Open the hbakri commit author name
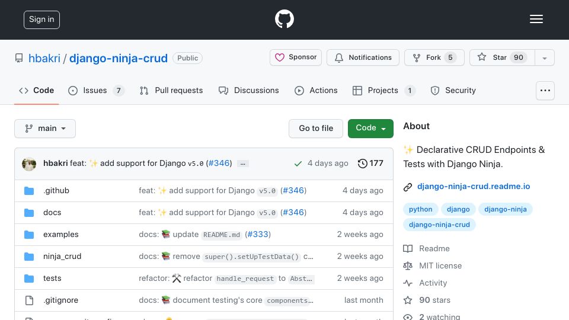This screenshot has width=569, height=320. 56,164
